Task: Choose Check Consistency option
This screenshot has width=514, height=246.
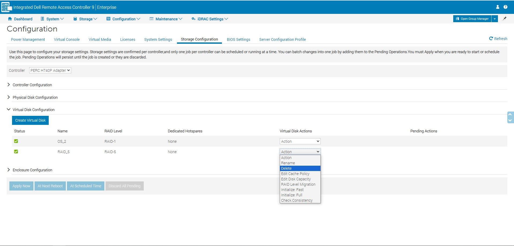Action: [x=300, y=200]
